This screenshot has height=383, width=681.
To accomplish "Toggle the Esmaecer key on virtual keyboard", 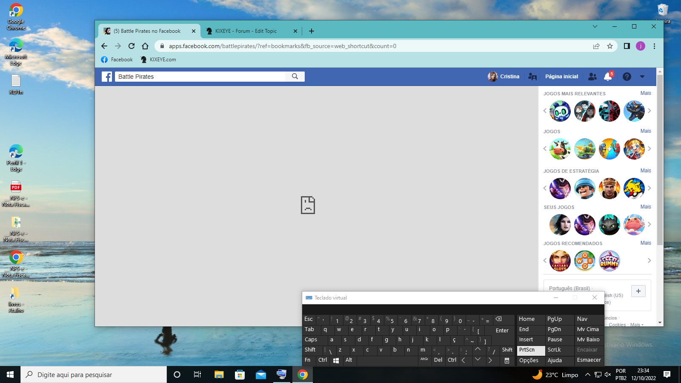I will 589,360.
